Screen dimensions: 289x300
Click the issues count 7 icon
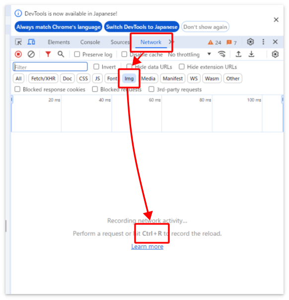point(231,42)
